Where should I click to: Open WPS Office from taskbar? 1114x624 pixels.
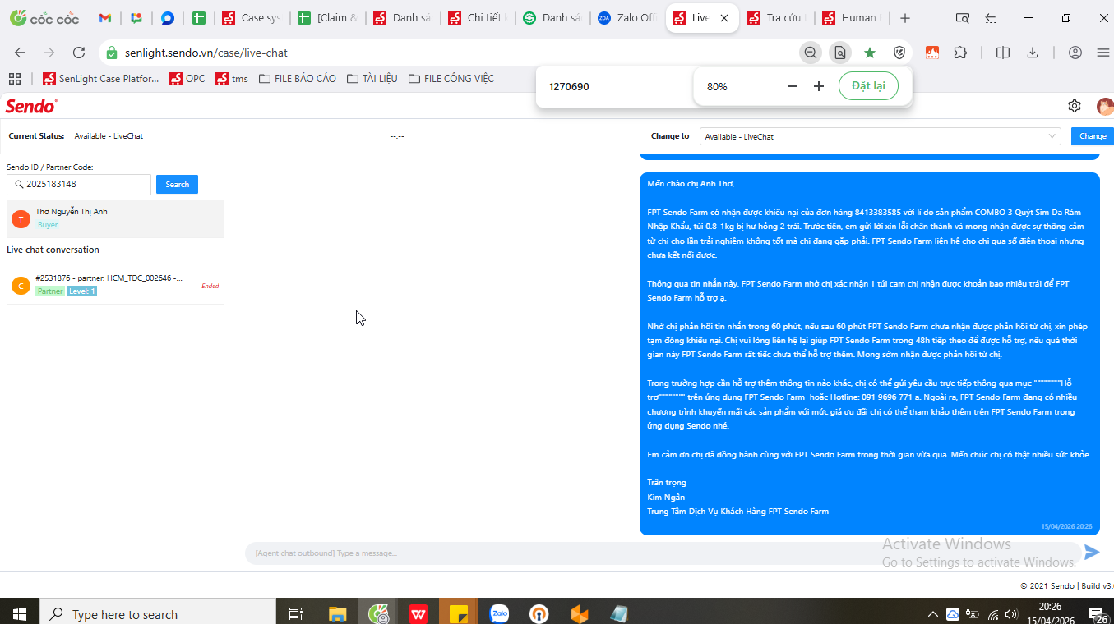click(x=418, y=613)
